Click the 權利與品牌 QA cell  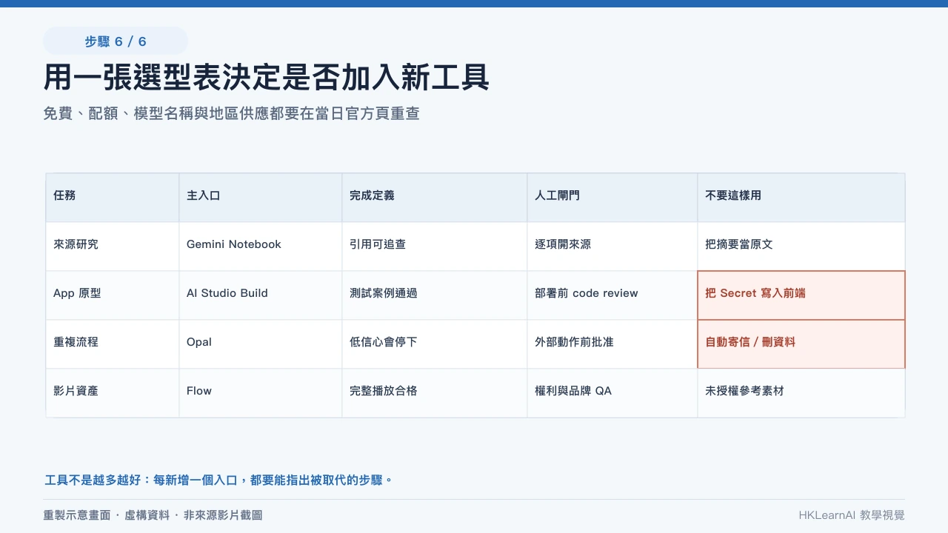(x=612, y=393)
